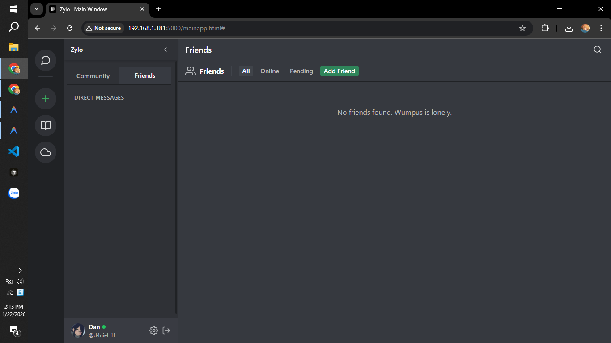Viewport: 611px width, 343px height.
Task: Open the book icon in the Zylo sidebar
Action: [x=45, y=125]
